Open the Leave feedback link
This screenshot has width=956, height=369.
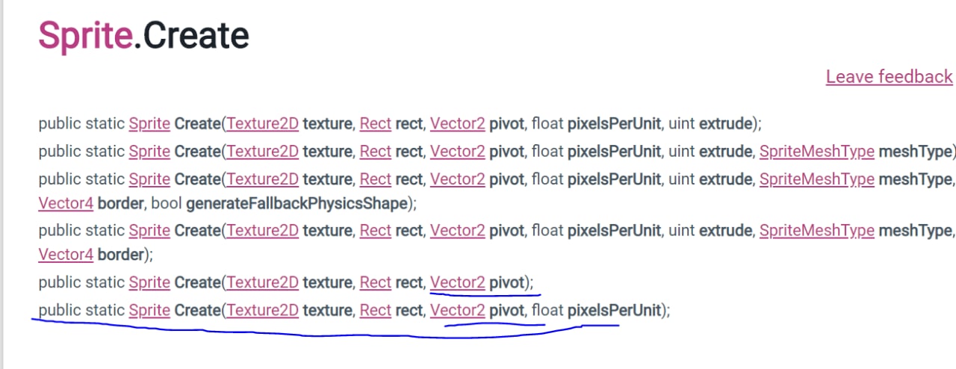(889, 77)
